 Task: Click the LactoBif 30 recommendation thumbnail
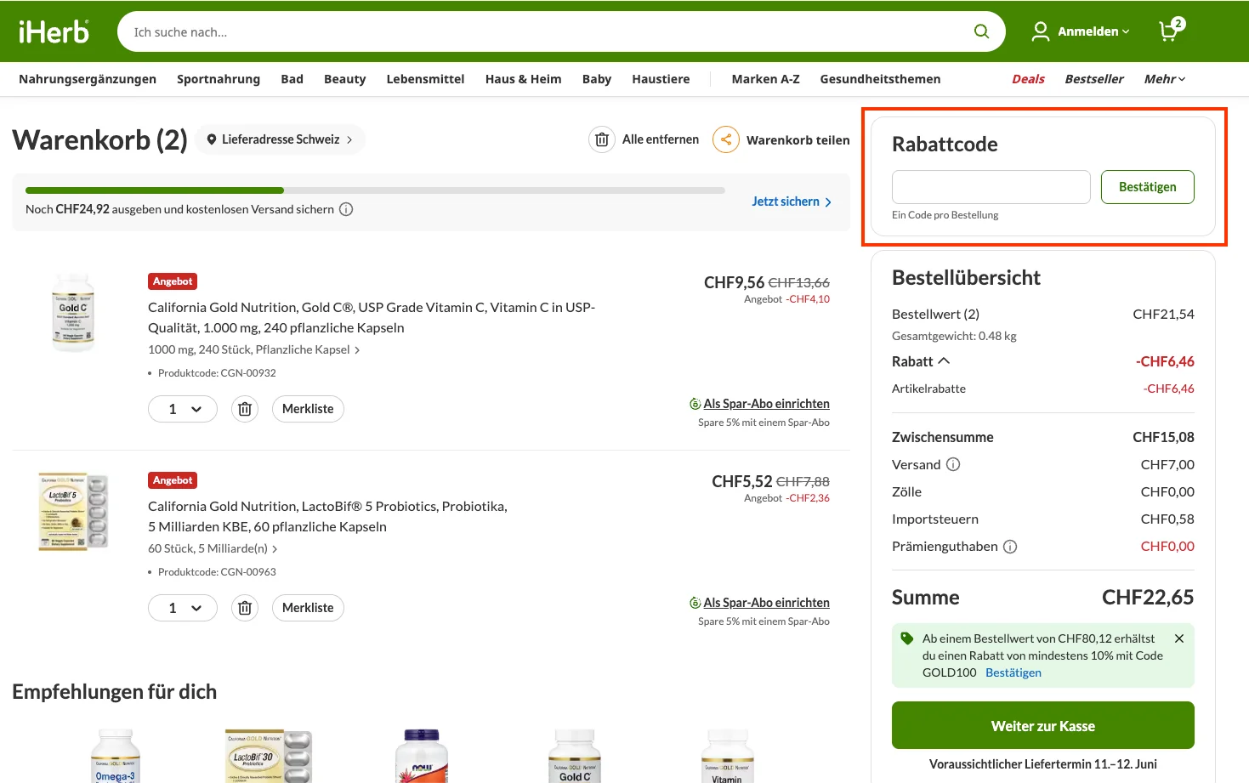269,756
